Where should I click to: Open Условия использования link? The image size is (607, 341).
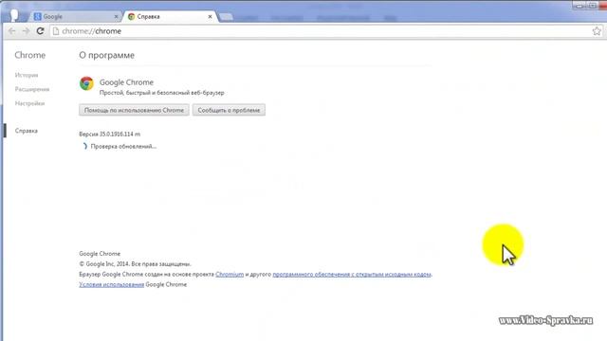point(112,284)
